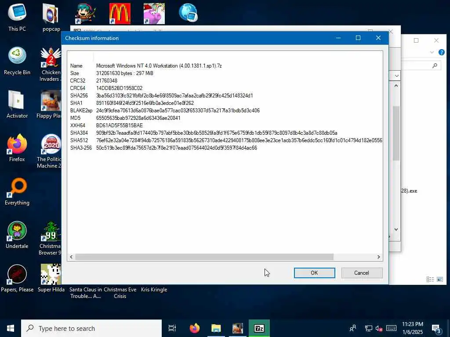Open File Explorer from taskbar
Viewport: 450px width, 337px height.
216,328
